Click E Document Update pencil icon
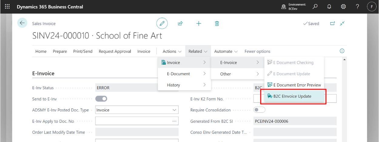This screenshot has width=379, height=142. 270,74
